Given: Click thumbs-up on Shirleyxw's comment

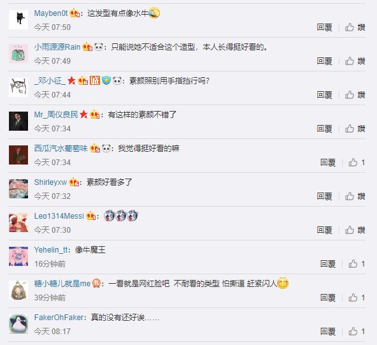Looking at the screenshot, I should click(350, 196).
